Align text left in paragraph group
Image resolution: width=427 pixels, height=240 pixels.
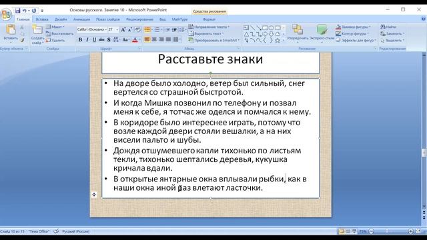147,40
